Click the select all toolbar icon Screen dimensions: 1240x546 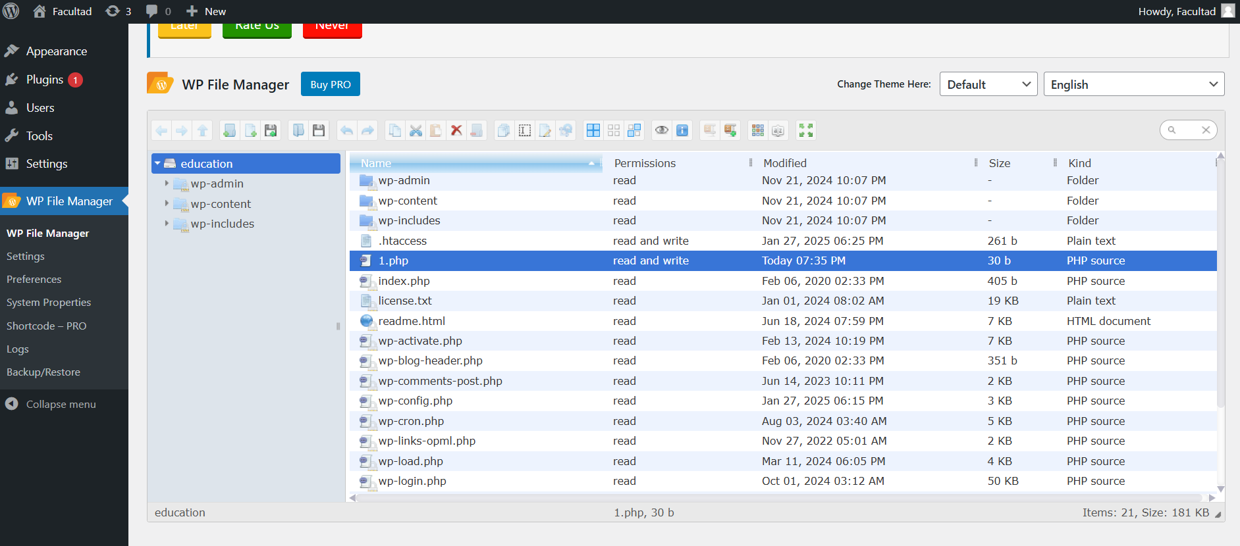tap(593, 130)
